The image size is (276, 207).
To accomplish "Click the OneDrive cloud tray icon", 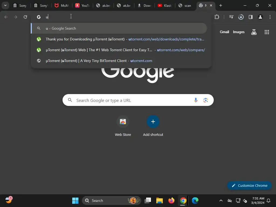I will pyautogui.click(x=230, y=201).
